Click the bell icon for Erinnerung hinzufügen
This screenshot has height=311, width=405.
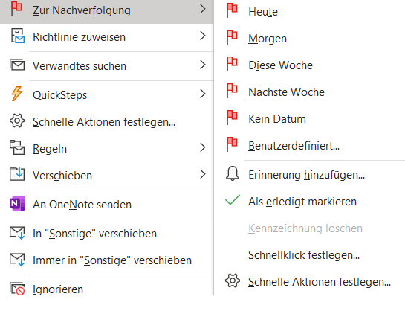pos(233,173)
